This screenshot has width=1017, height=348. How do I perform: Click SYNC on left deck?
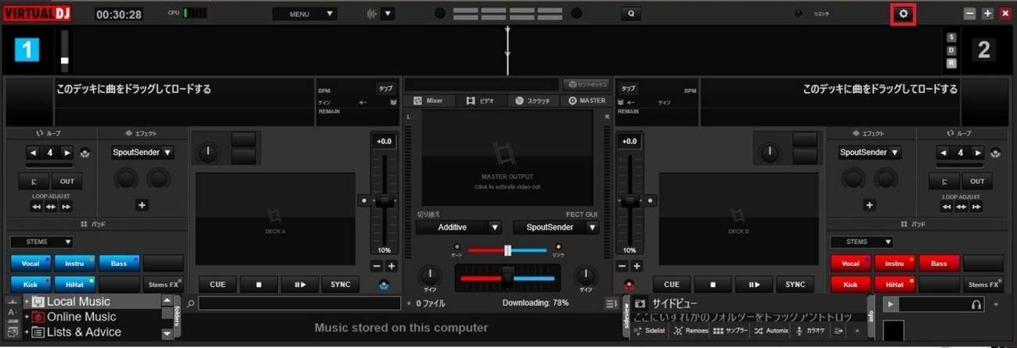340,285
